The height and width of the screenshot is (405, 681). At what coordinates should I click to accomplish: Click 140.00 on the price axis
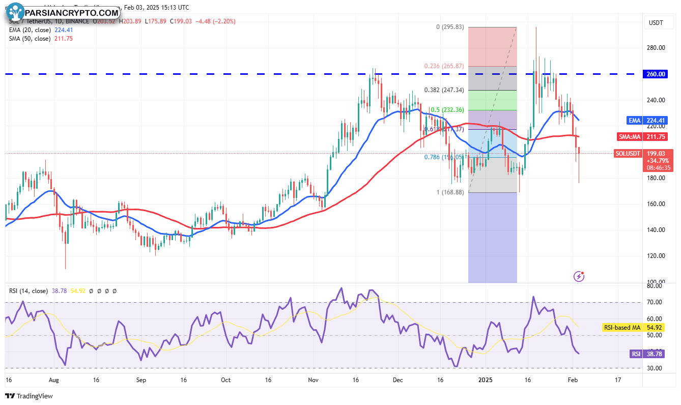(x=657, y=230)
